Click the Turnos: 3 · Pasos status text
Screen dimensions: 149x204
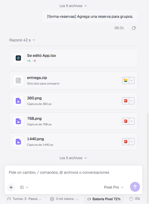pos(27,199)
